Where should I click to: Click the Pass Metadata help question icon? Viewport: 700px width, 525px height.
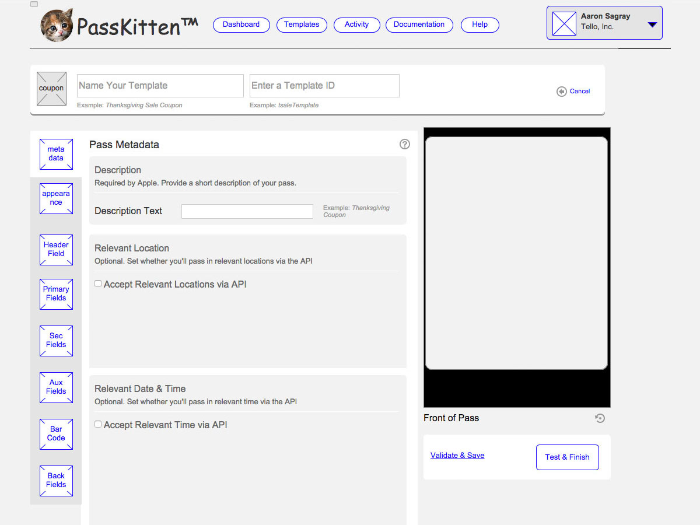click(405, 144)
